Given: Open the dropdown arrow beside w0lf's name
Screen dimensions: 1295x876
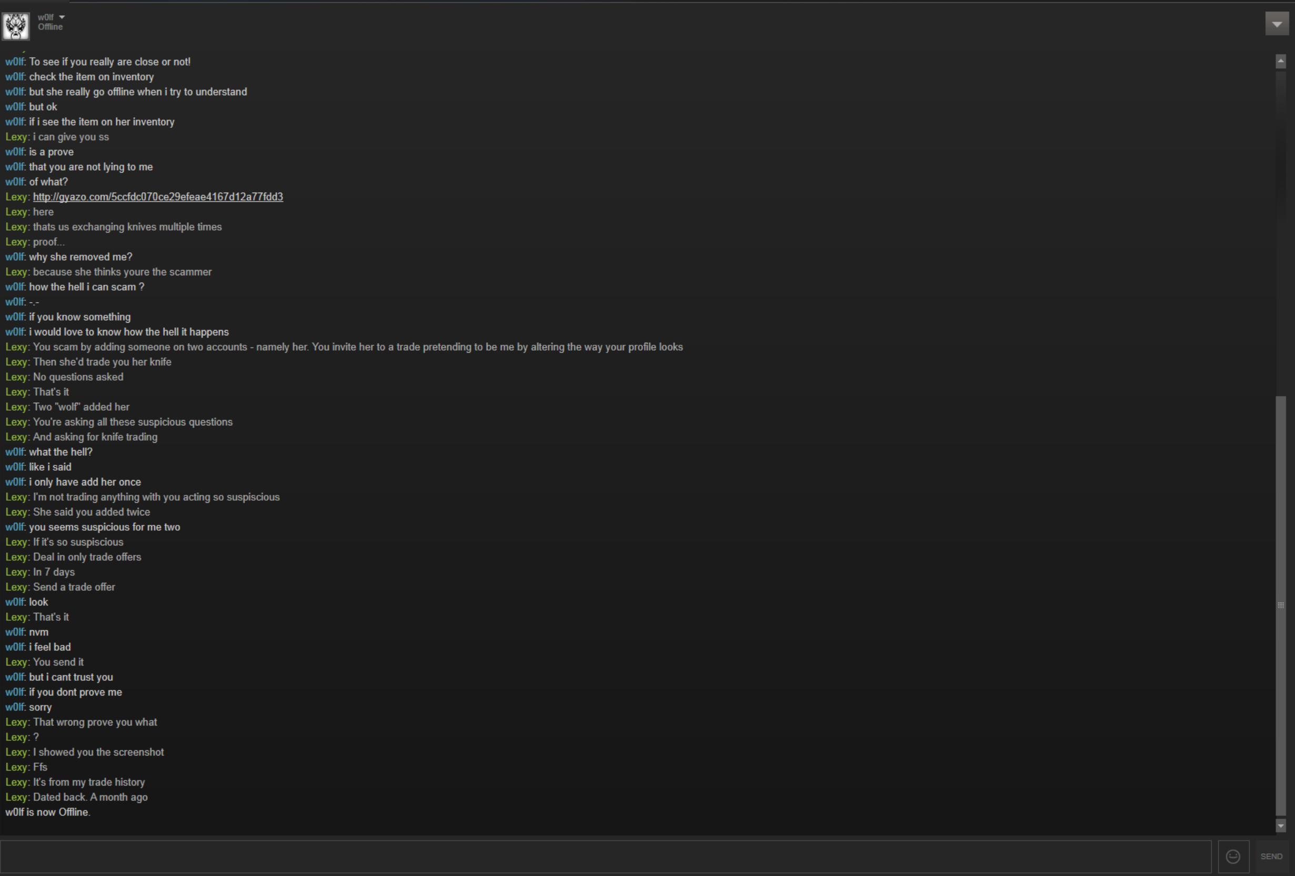Looking at the screenshot, I should tap(62, 17).
